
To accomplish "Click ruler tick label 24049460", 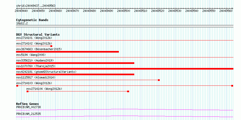I will (55, 11).
